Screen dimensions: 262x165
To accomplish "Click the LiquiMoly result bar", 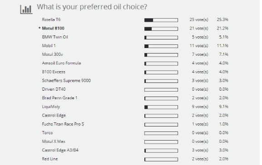I will [161, 107].
